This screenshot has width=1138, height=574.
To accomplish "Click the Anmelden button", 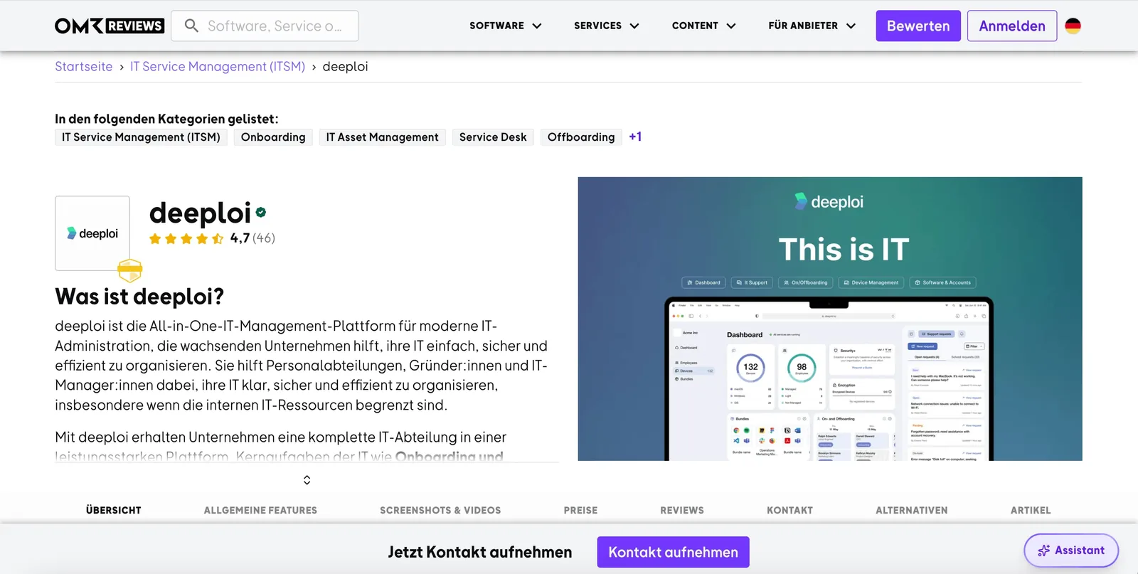I will [x=1012, y=26].
